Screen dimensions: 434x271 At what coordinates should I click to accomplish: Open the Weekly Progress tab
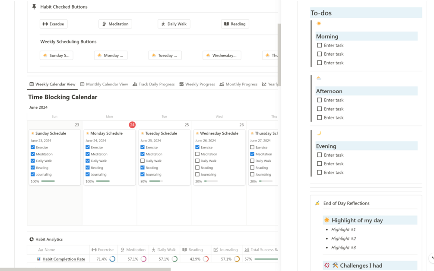[197, 84]
